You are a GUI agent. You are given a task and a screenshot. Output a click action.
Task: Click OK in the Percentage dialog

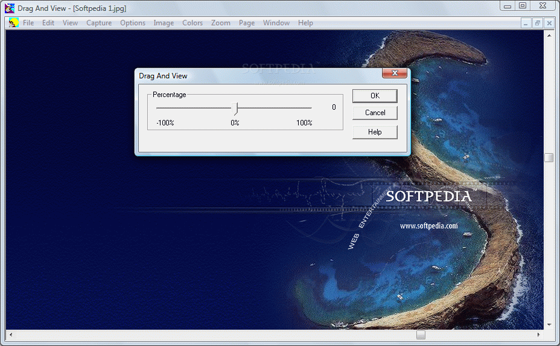click(x=375, y=96)
